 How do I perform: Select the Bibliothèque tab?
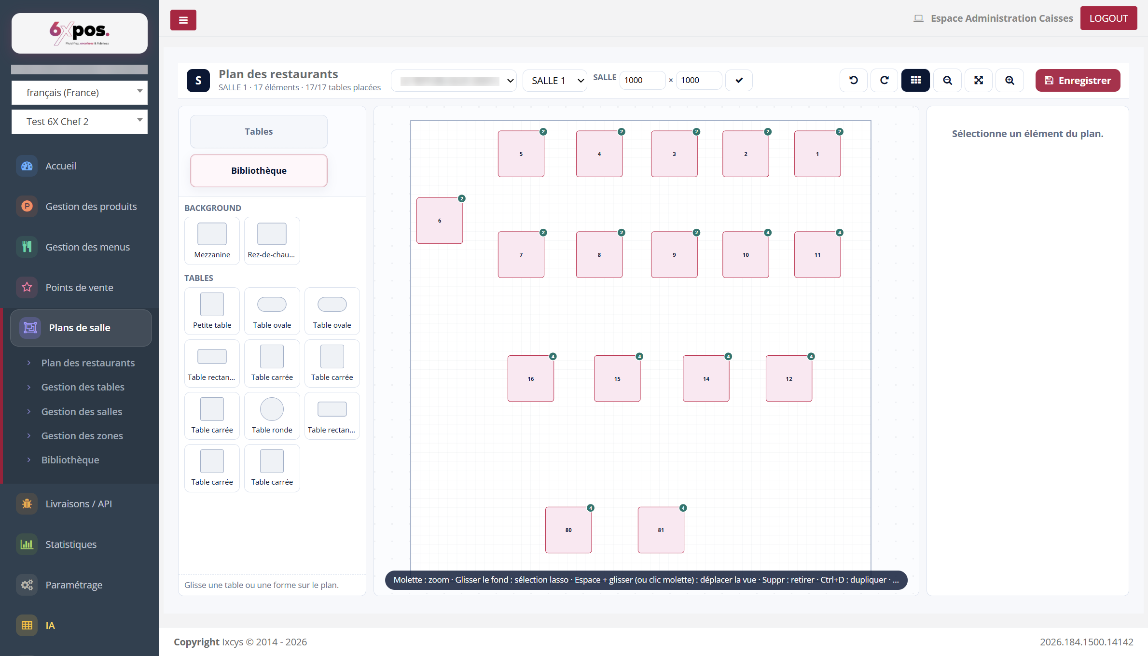pyautogui.click(x=259, y=170)
